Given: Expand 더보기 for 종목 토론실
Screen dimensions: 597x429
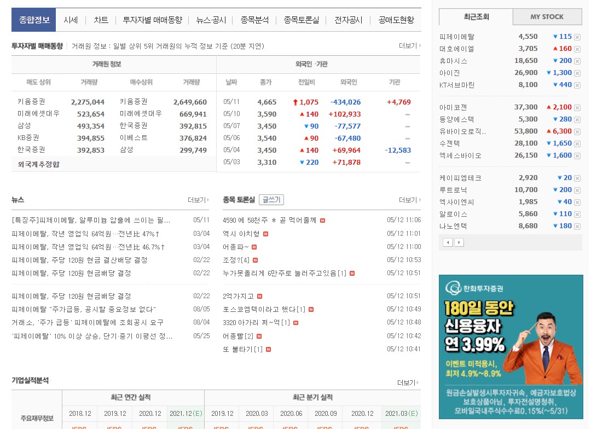Looking at the screenshot, I should [x=410, y=200].
